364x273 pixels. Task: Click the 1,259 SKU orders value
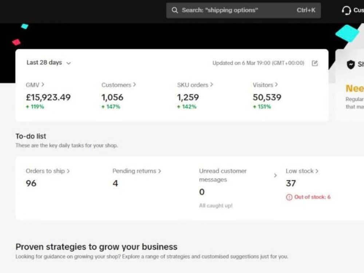coord(188,97)
